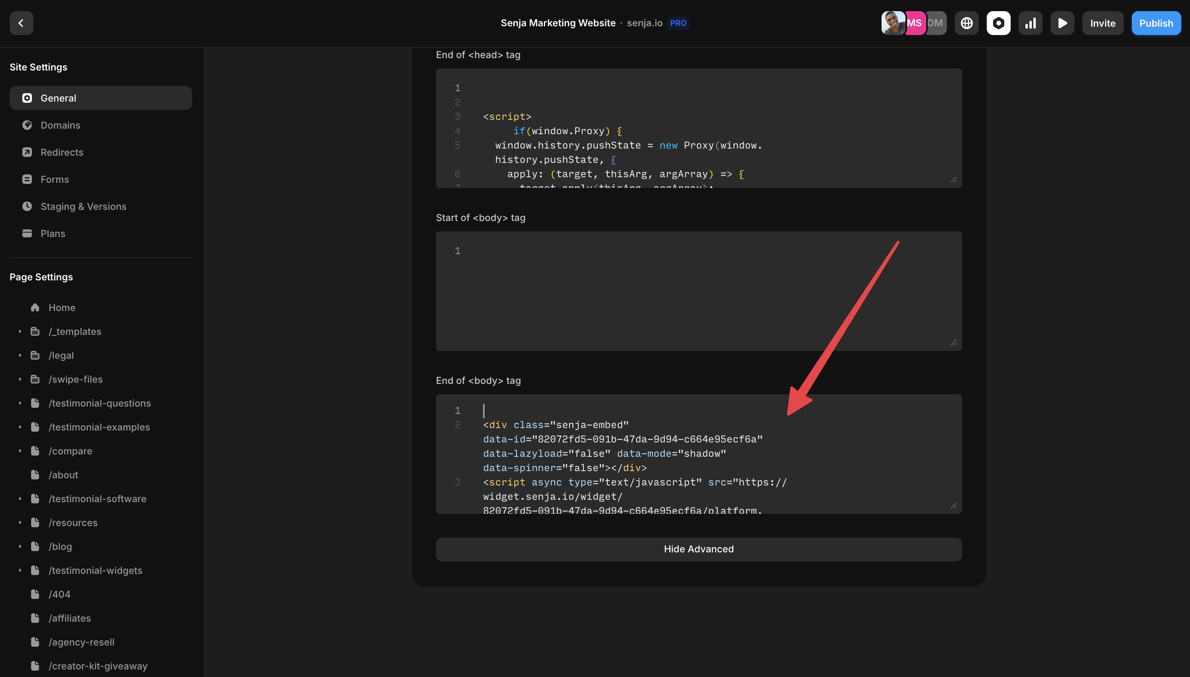This screenshot has height=677, width=1190.
Task: Go back using the top-left arrow button
Action: (x=22, y=23)
